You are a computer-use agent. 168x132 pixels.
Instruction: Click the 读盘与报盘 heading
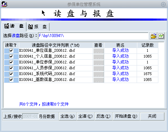84,14
